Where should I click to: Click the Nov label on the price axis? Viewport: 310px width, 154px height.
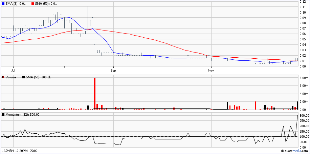tap(211, 71)
